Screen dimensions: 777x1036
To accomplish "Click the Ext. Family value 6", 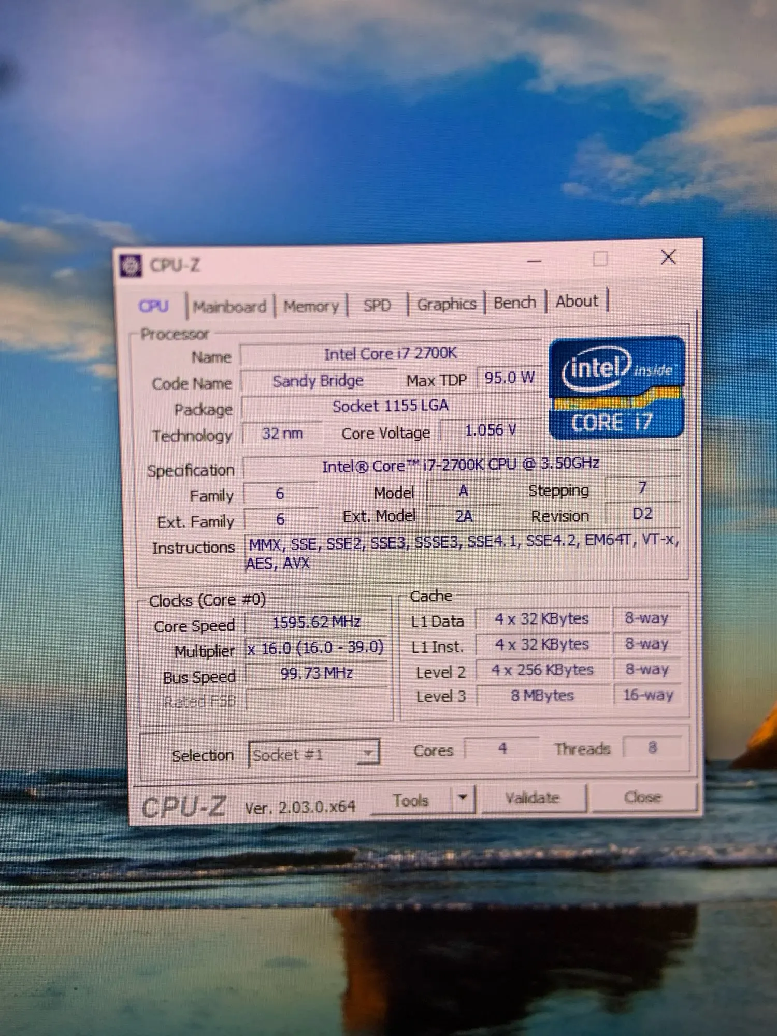I will pyautogui.click(x=280, y=519).
